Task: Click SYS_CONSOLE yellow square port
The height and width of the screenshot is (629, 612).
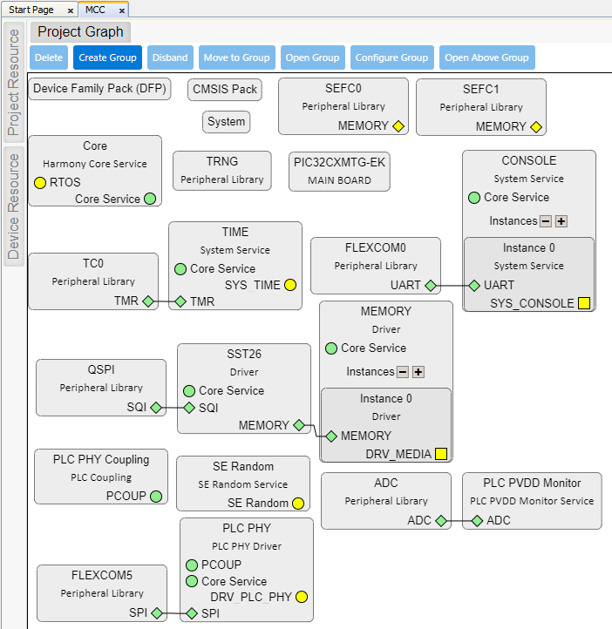Action: (584, 303)
